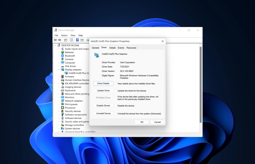Image resolution: width=255 pixels, height=164 pixels.
Task: Toggle the Show/Hide Console Tree toolbar icon
Action: point(66,40)
